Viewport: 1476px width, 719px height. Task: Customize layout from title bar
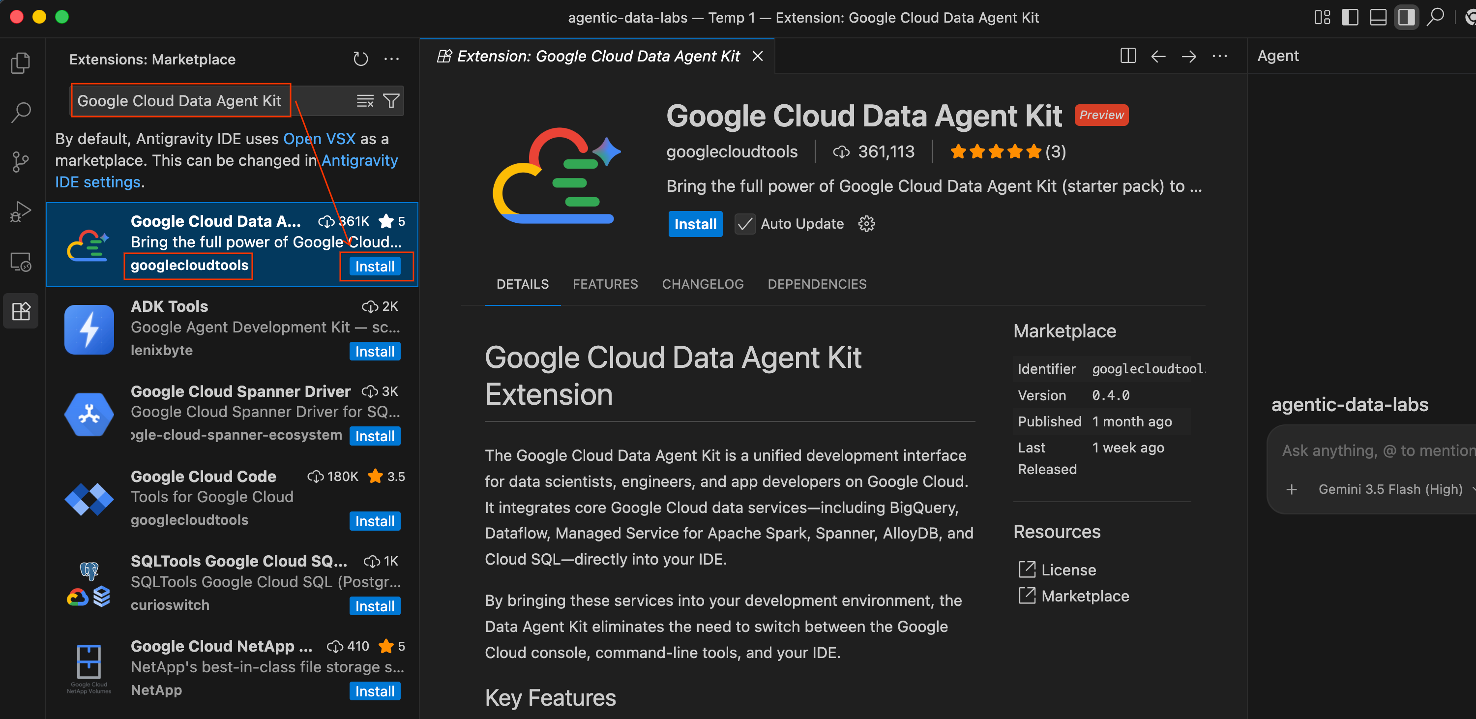point(1323,17)
